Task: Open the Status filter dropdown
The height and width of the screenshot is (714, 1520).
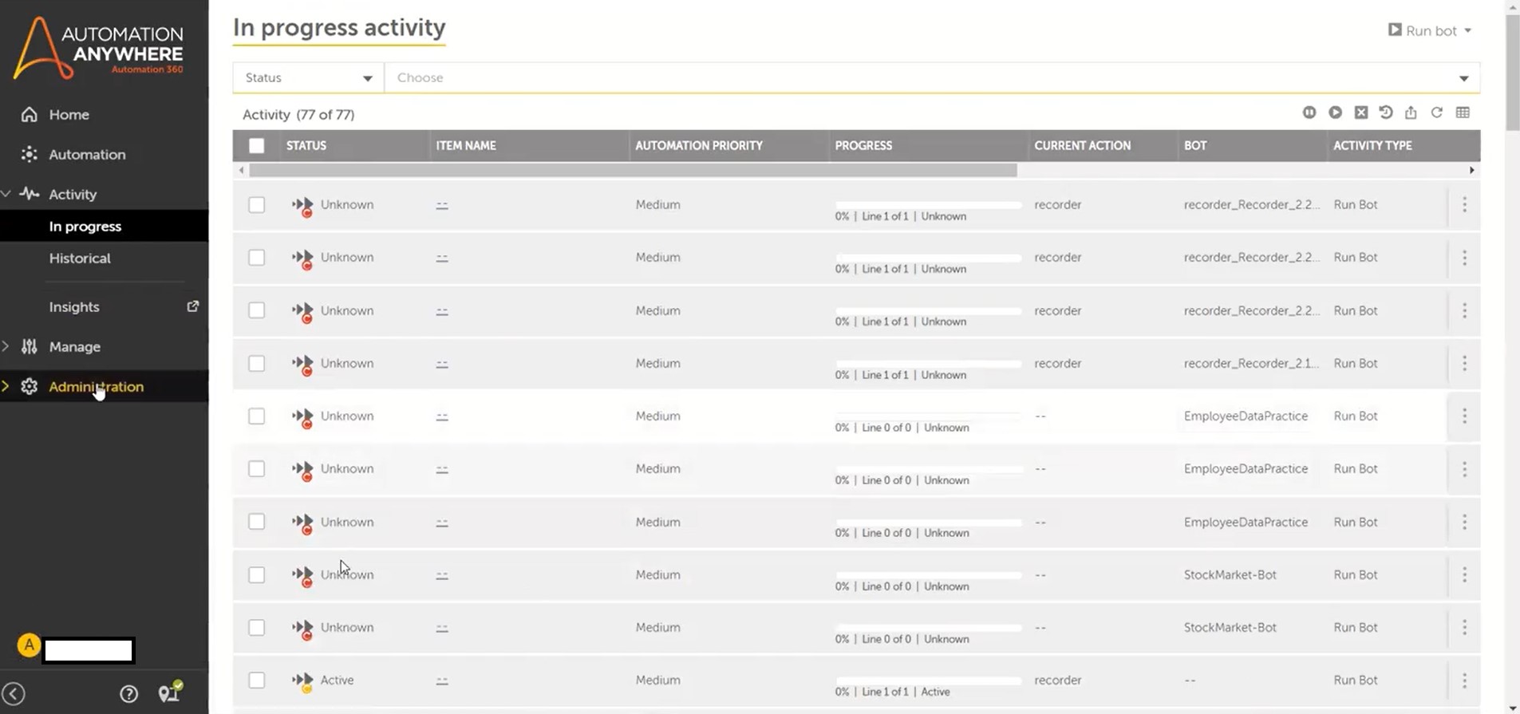Action: pyautogui.click(x=308, y=77)
